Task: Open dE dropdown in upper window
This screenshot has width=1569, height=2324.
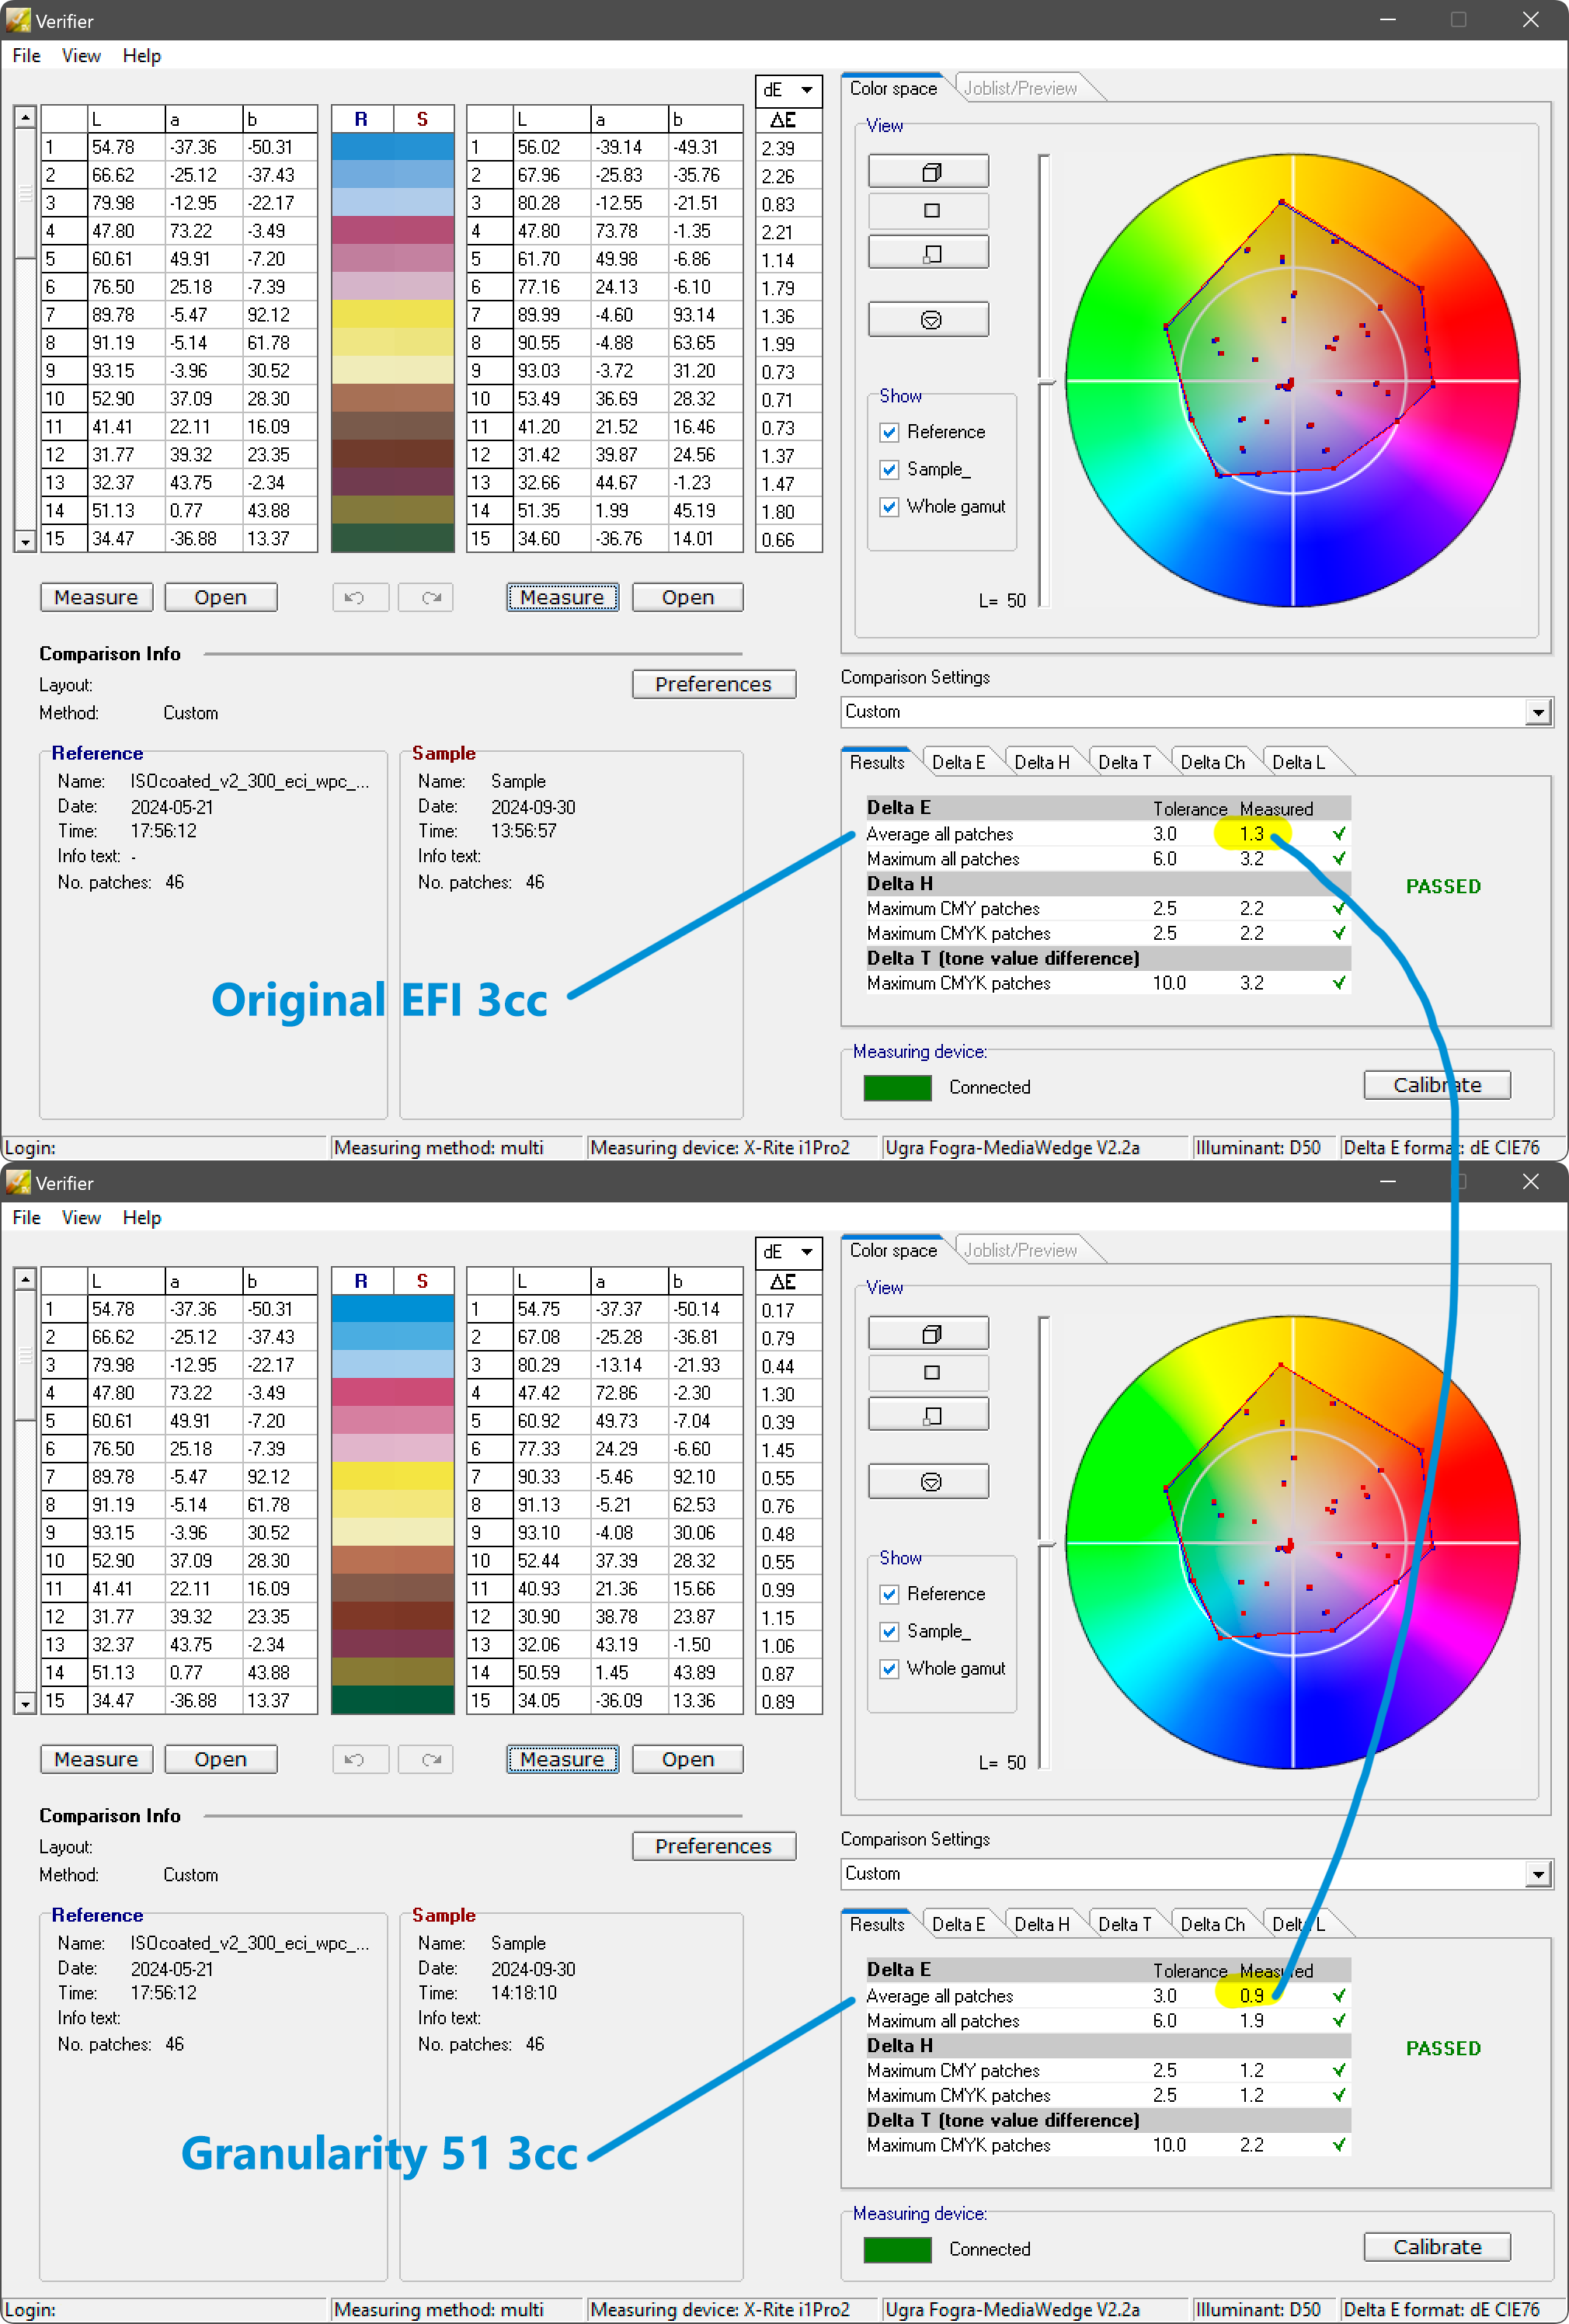Action: [806, 90]
